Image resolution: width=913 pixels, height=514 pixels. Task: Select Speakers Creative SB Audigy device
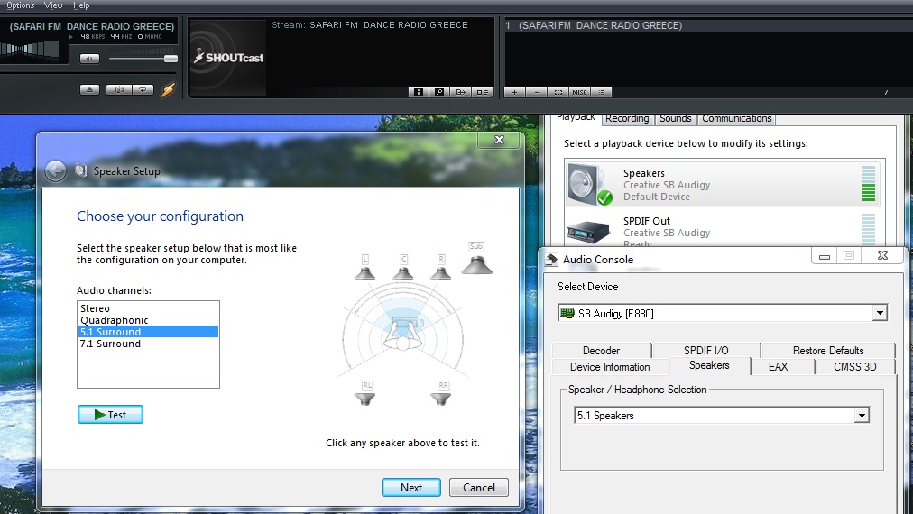[x=722, y=185]
